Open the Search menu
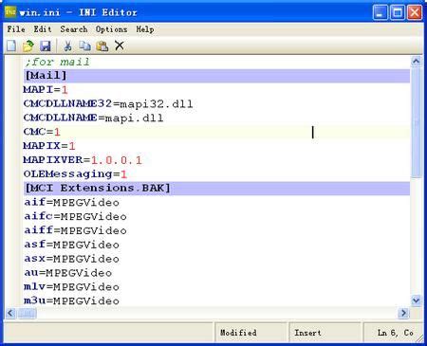This screenshot has width=427, height=346. 74,29
